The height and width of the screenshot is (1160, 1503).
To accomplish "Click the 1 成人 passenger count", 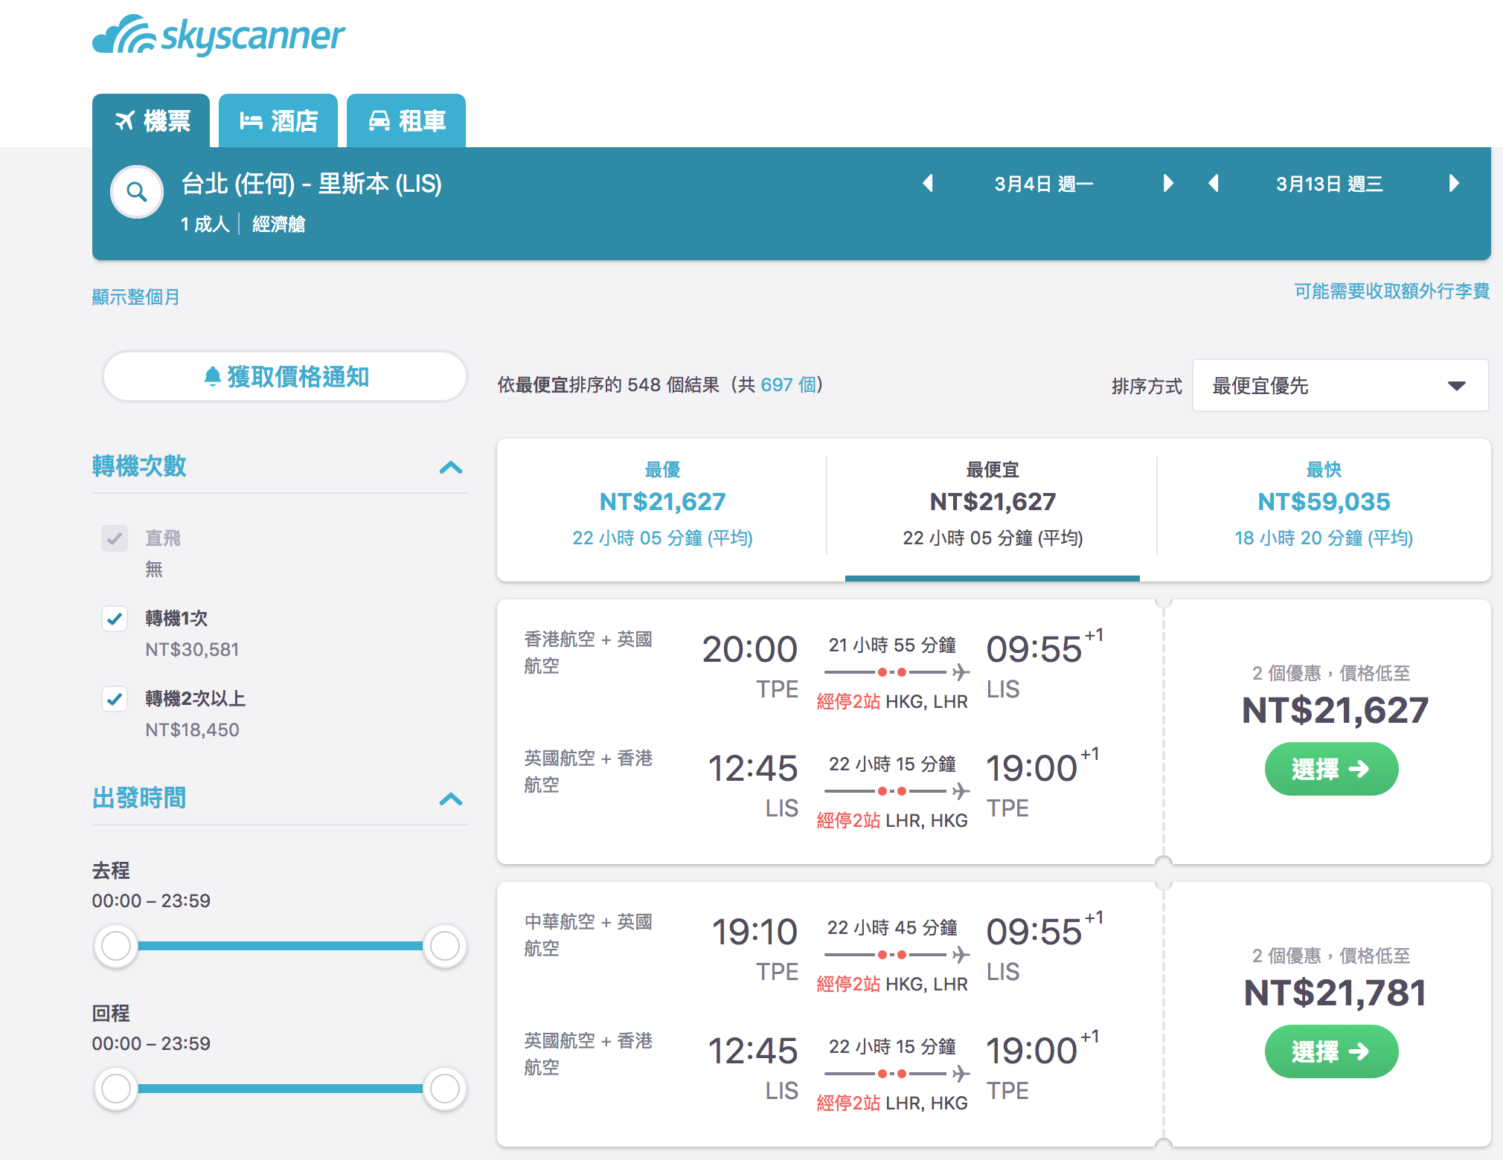I will tap(205, 224).
